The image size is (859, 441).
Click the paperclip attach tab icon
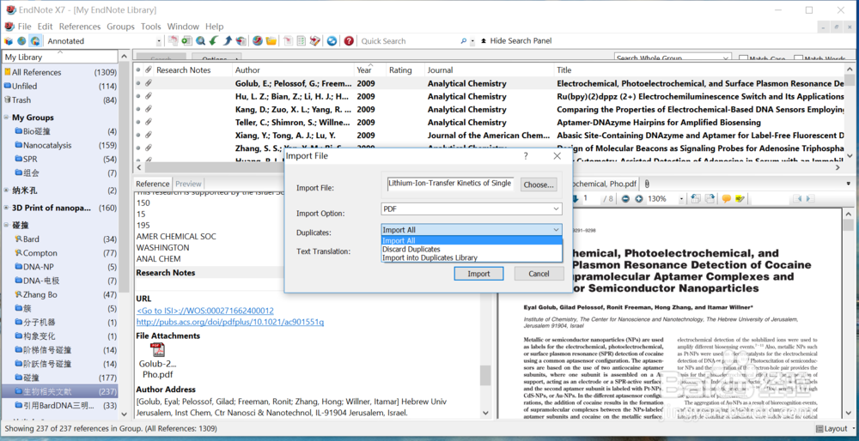647,184
